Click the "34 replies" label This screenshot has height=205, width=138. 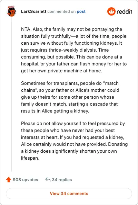[62, 180]
